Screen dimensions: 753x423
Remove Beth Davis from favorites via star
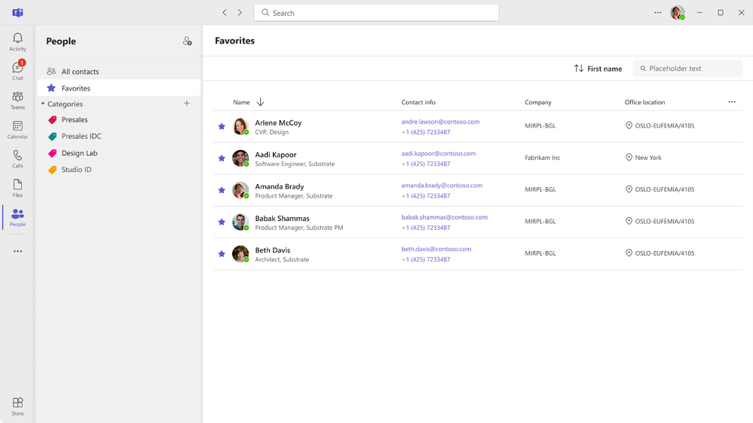[x=222, y=254]
